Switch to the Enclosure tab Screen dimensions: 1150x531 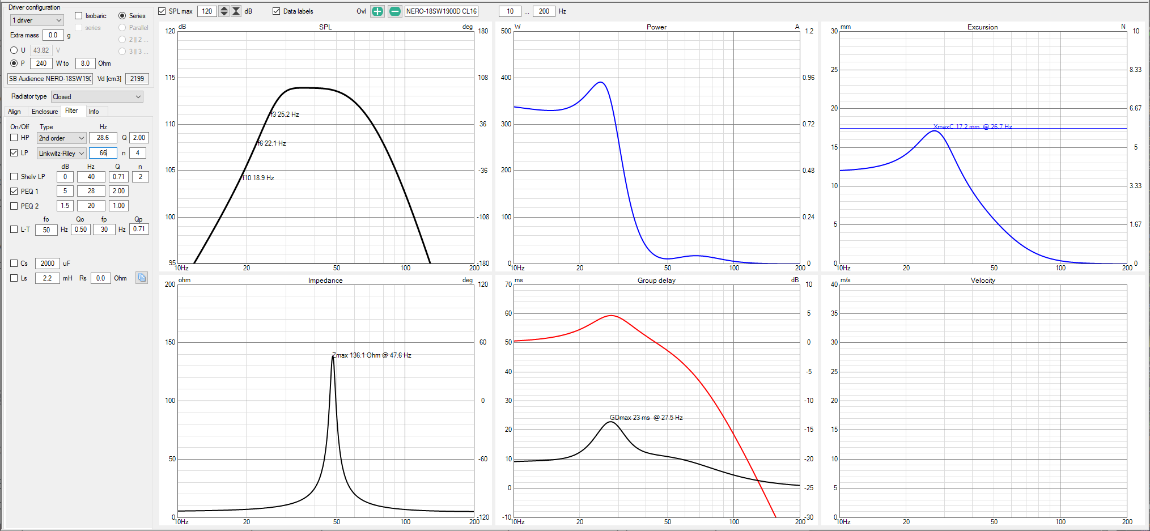[45, 112]
